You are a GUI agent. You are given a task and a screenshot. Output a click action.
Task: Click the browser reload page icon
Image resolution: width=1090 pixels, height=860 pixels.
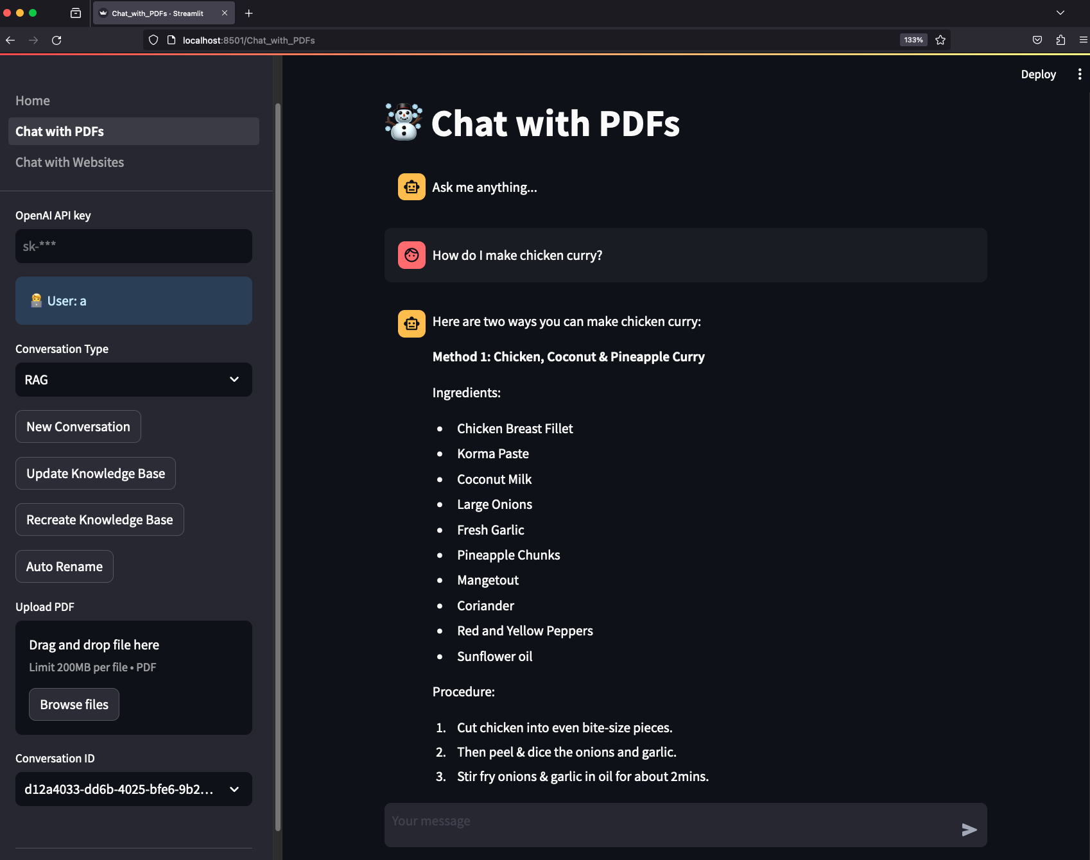56,40
